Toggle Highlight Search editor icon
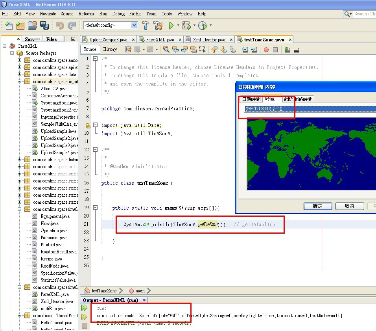The width and height of the screenshot is (376, 331). [194, 50]
